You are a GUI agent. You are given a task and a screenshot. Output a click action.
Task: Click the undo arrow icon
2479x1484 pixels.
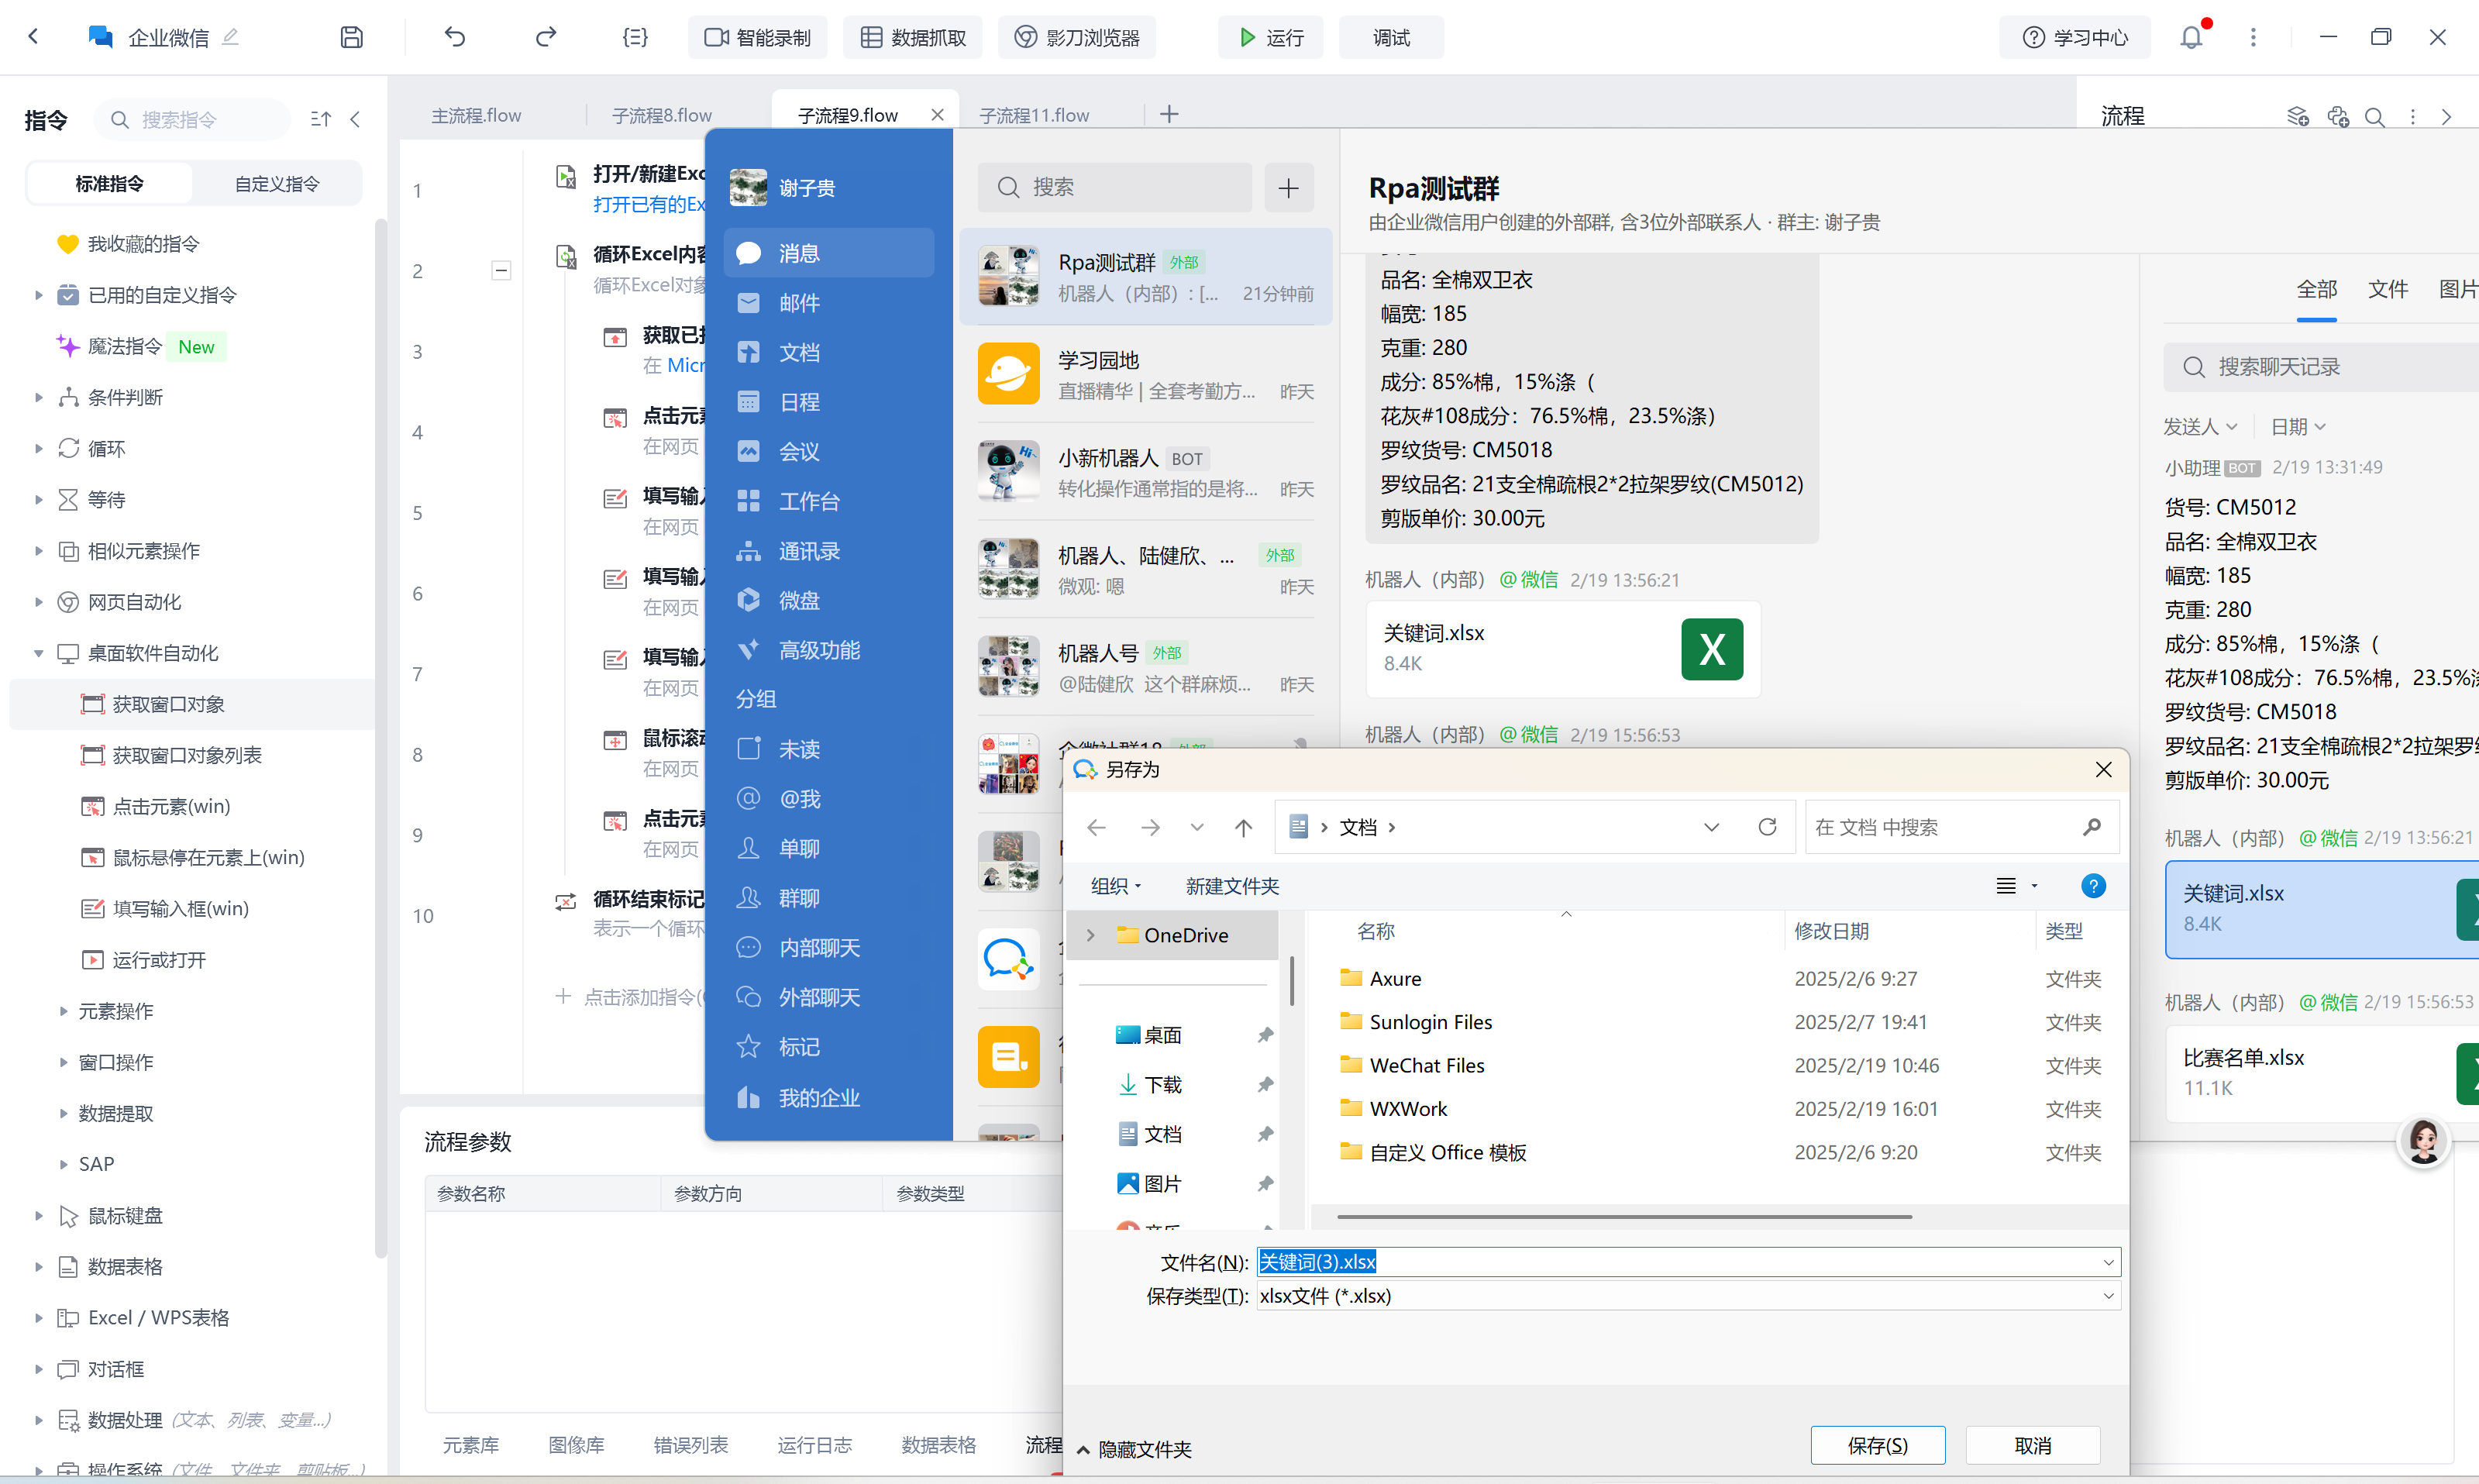tap(455, 37)
